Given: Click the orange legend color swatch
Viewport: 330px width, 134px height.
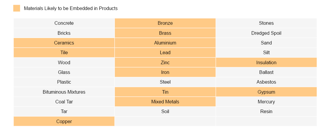Looking at the screenshot, I should [x=17, y=8].
